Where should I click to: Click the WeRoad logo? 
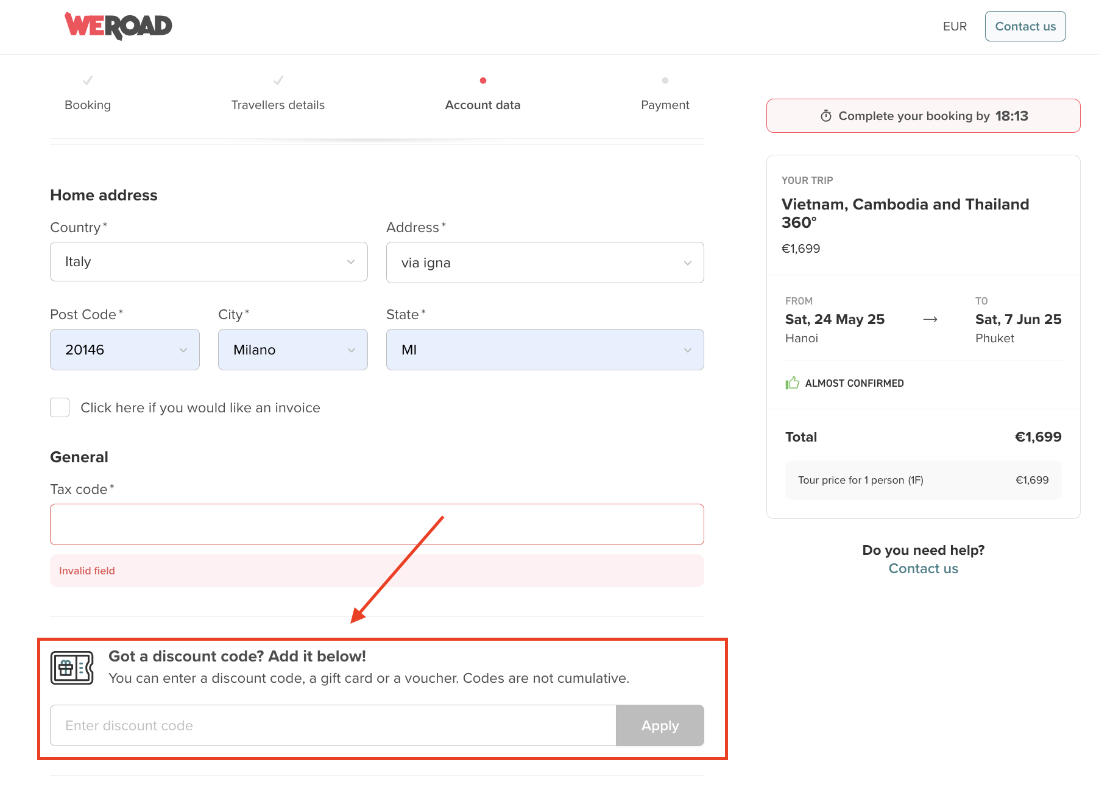(x=118, y=26)
